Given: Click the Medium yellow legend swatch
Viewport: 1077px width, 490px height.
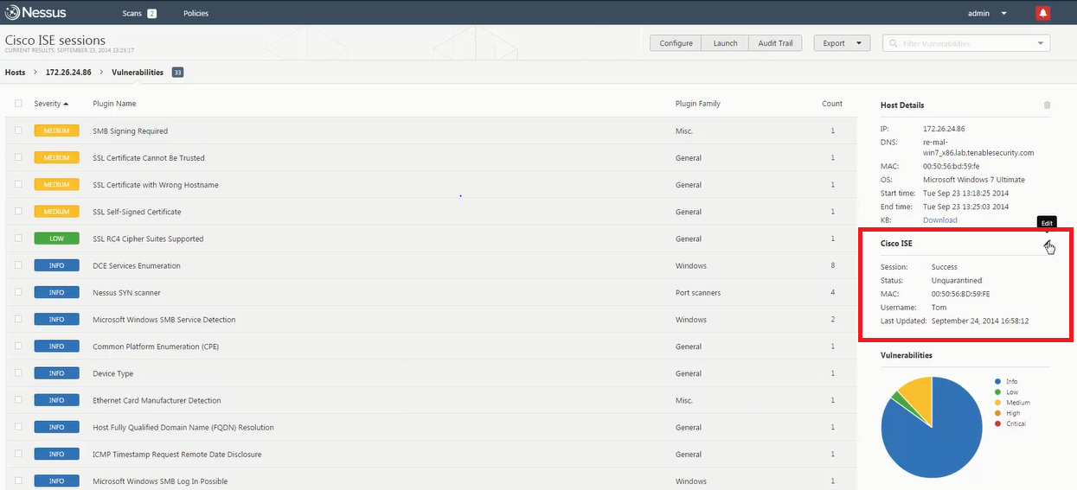Looking at the screenshot, I should pyautogui.click(x=998, y=403).
